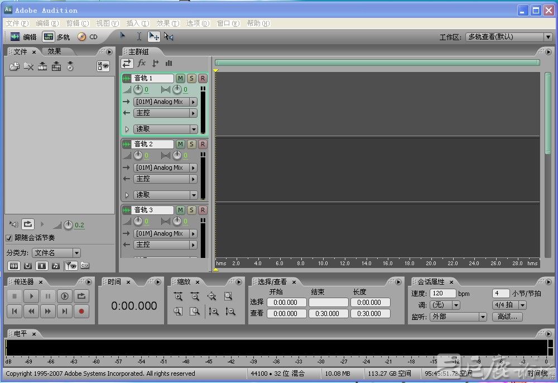
Task: Click Go to Beginning transport button
Action: 15,312
